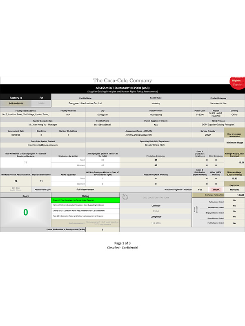Click the R# value 35355
245x326 pixels.
pyautogui.click(x=41, y=104)
